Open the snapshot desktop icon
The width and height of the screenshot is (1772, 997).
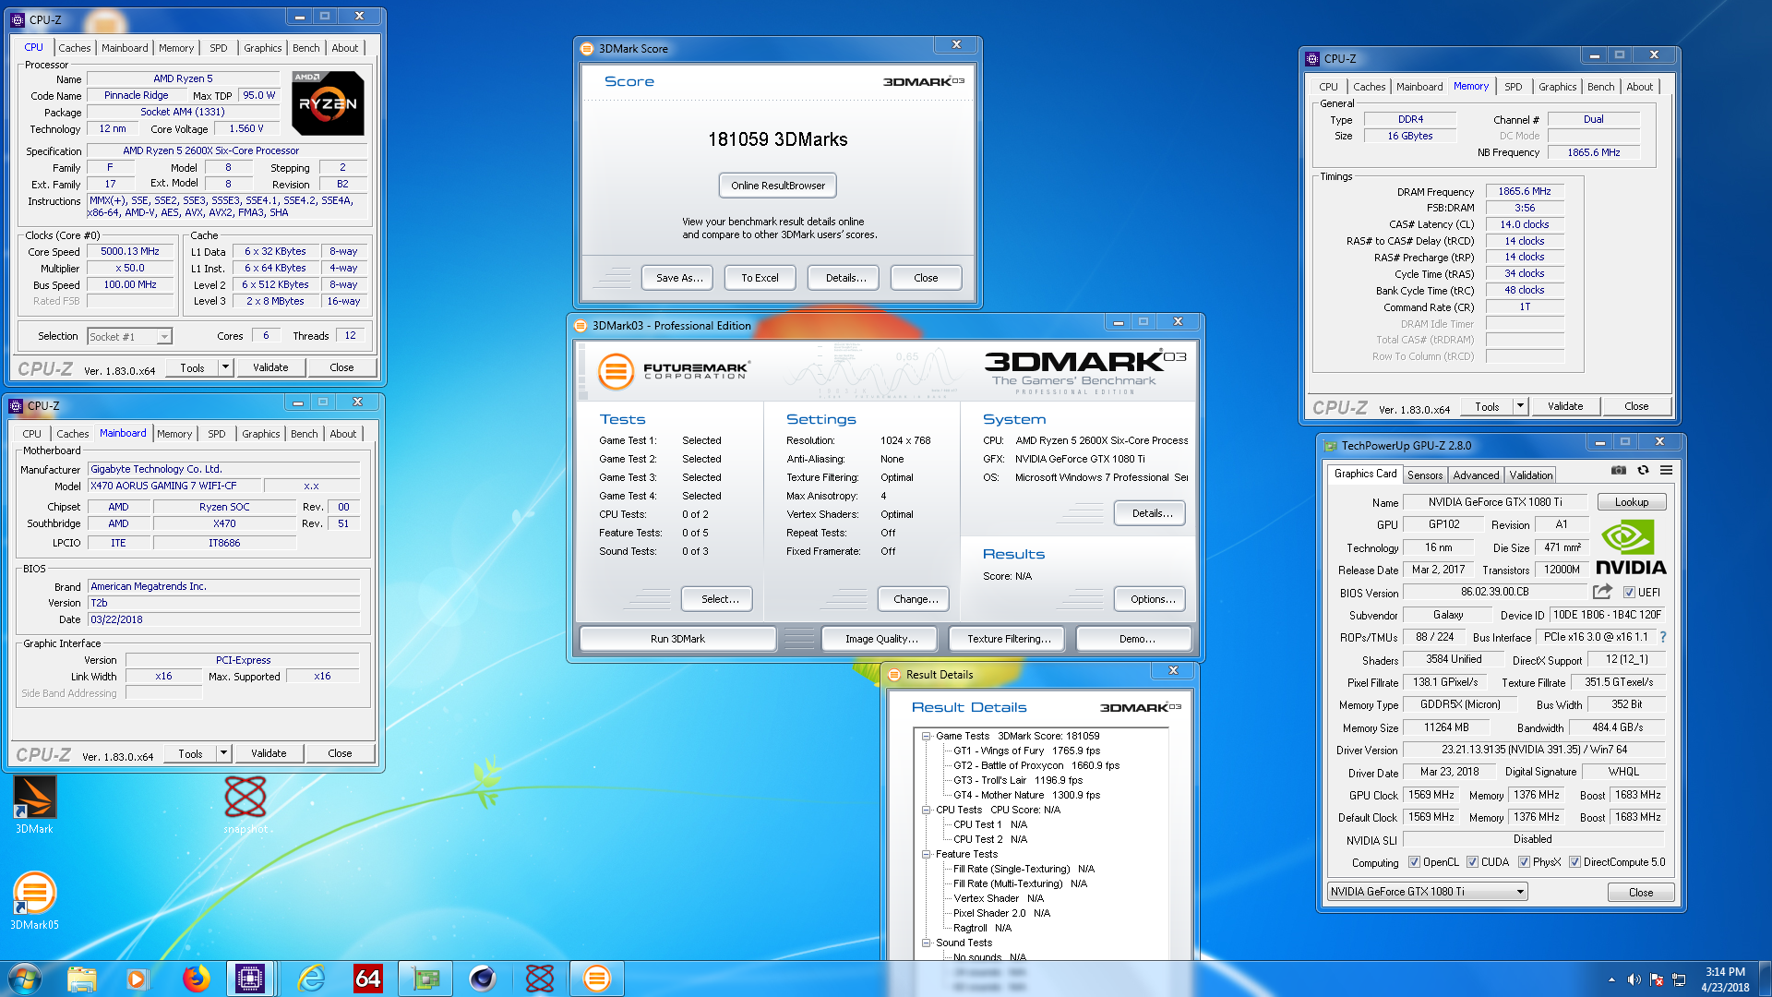[x=245, y=804]
